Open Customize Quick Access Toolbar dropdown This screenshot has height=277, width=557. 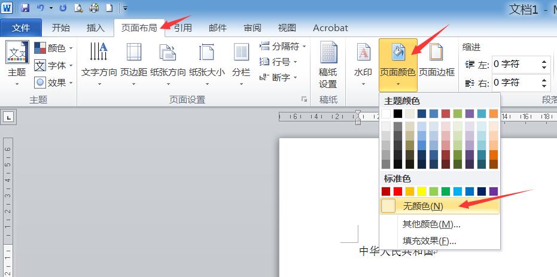click(126, 8)
